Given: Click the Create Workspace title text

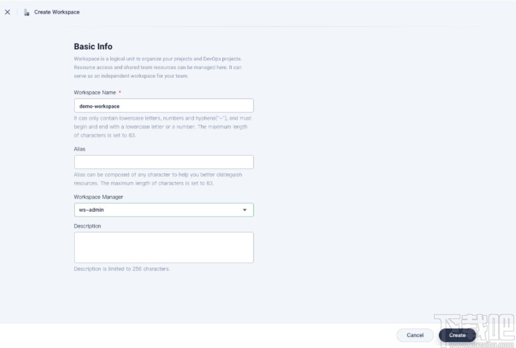Looking at the screenshot, I should tap(57, 12).
